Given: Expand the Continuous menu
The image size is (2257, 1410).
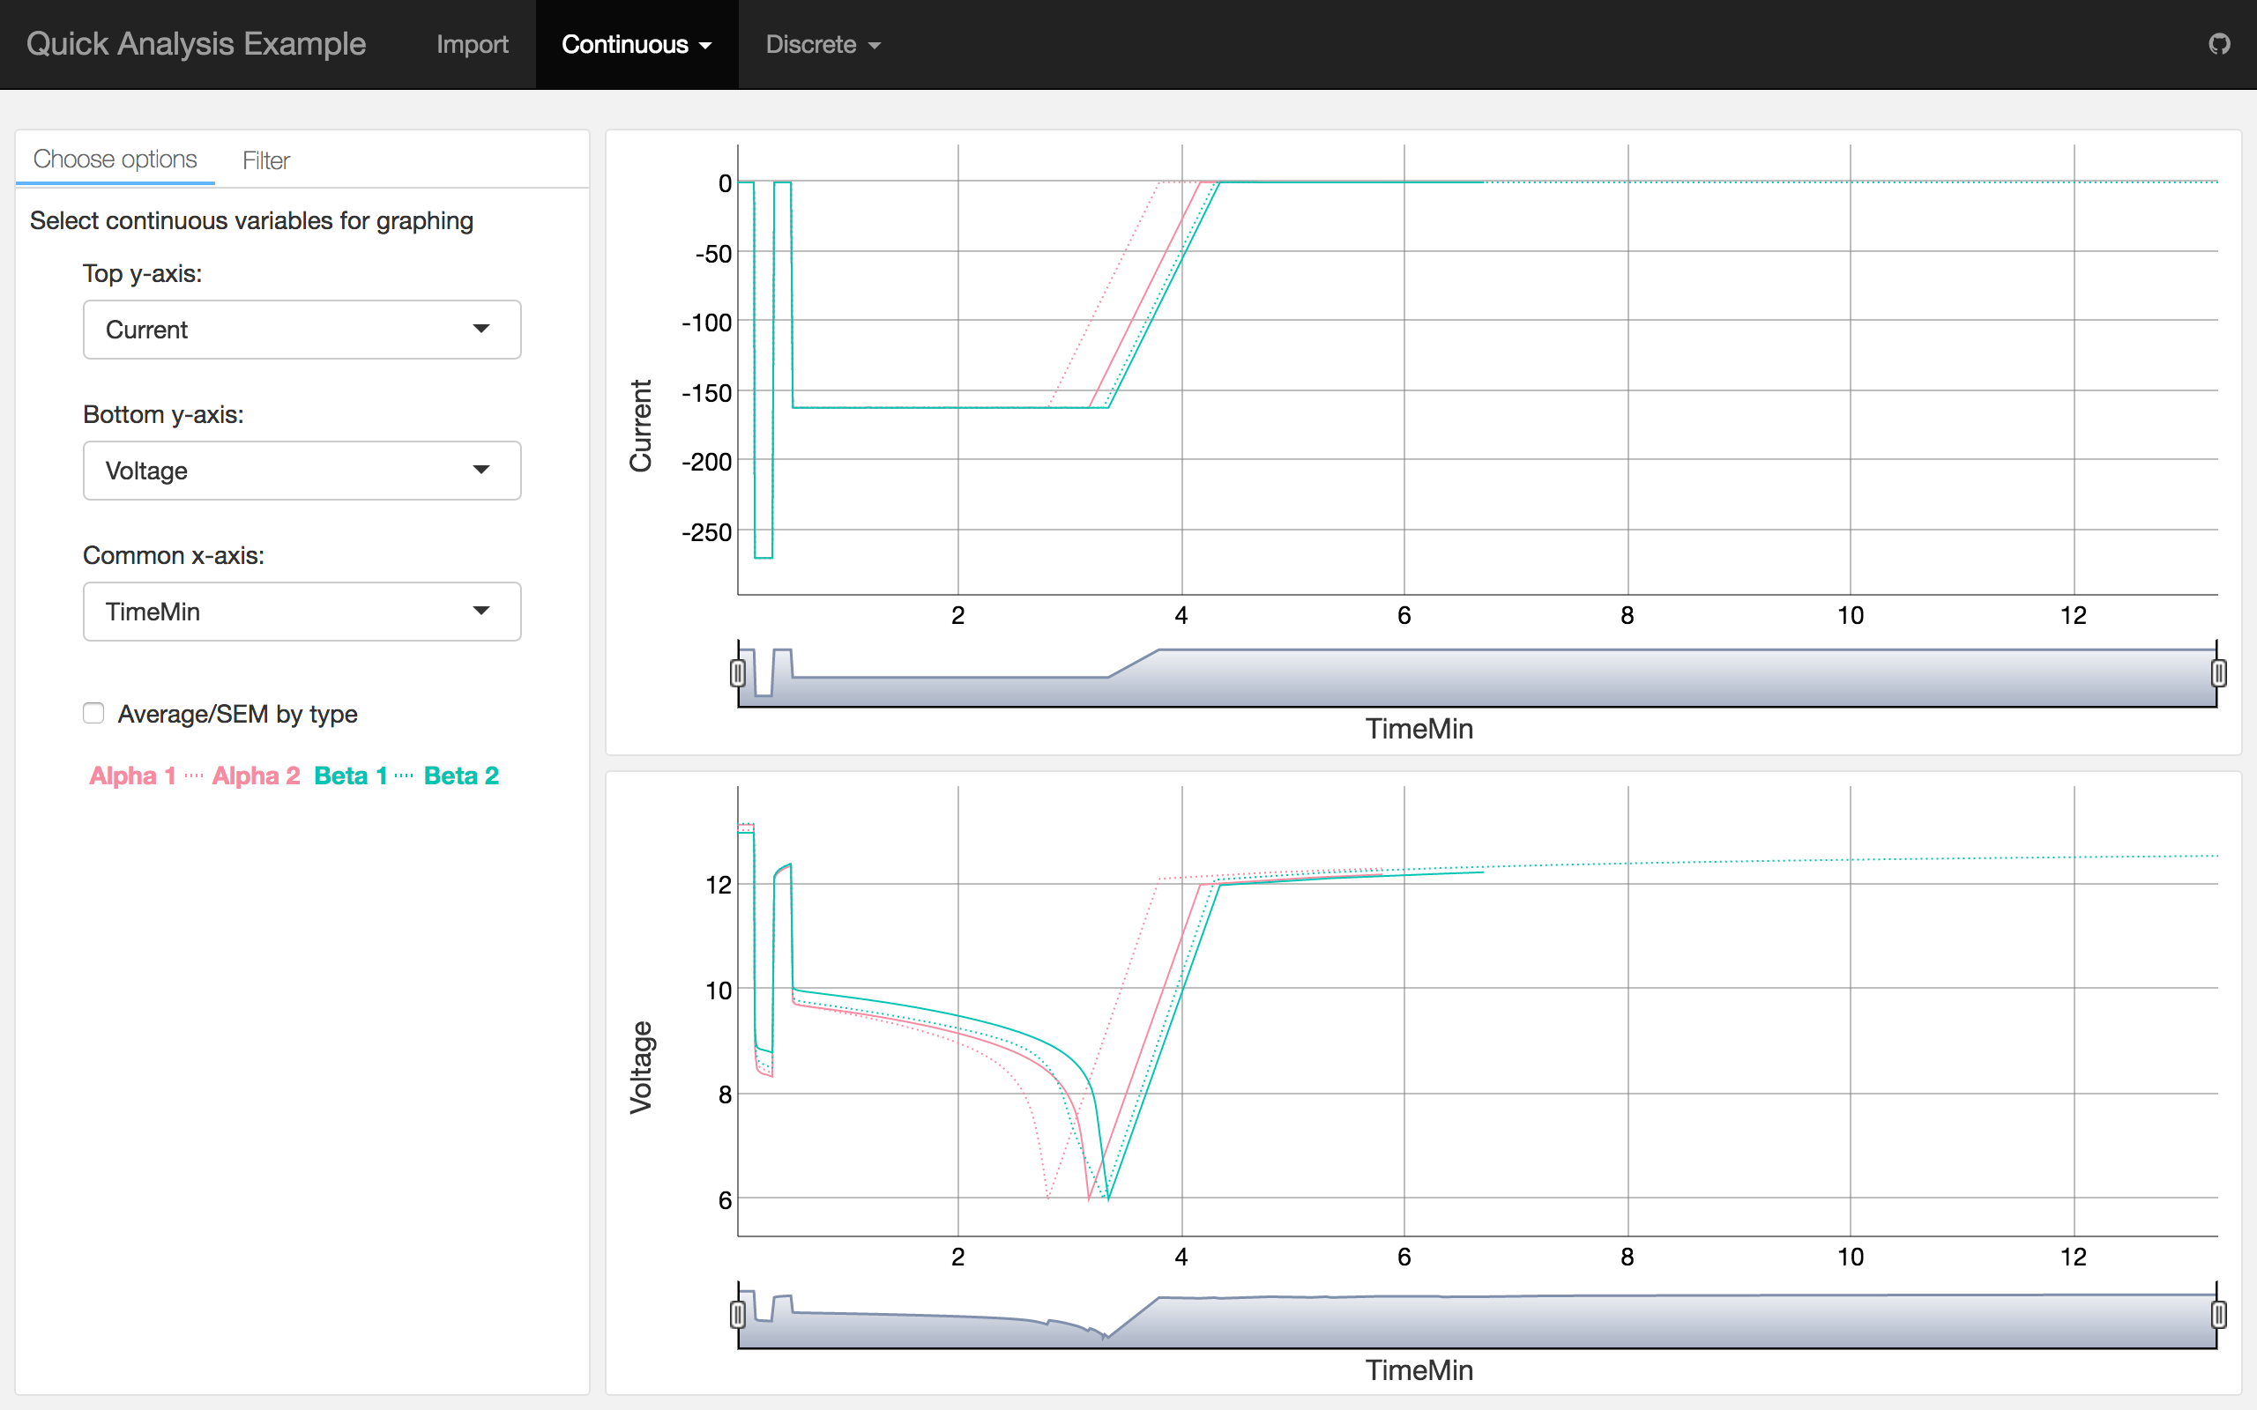Looking at the screenshot, I should (x=636, y=45).
